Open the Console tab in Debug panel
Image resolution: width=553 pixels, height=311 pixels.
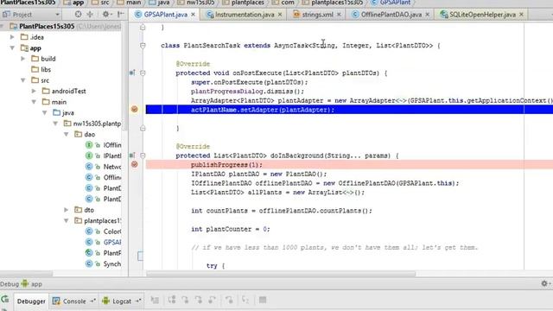click(74, 301)
